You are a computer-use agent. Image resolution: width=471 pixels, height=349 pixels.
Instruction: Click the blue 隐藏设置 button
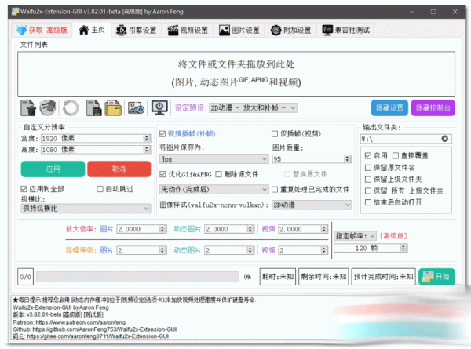tap(389, 107)
